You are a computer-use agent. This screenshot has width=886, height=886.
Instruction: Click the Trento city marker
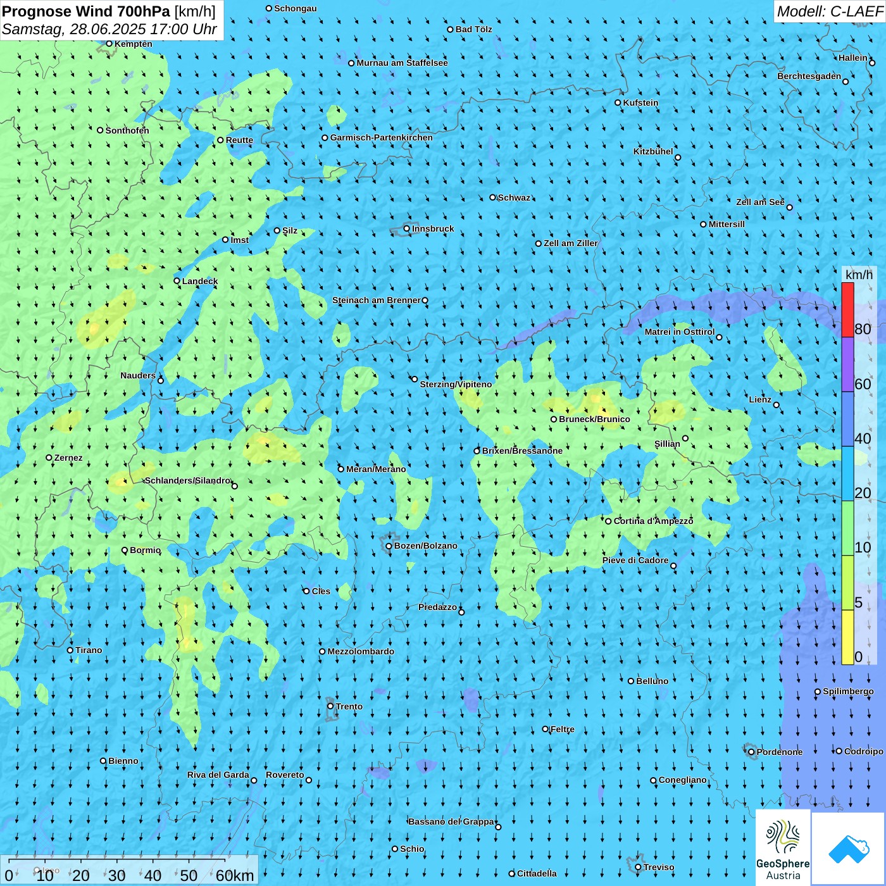pos(330,706)
